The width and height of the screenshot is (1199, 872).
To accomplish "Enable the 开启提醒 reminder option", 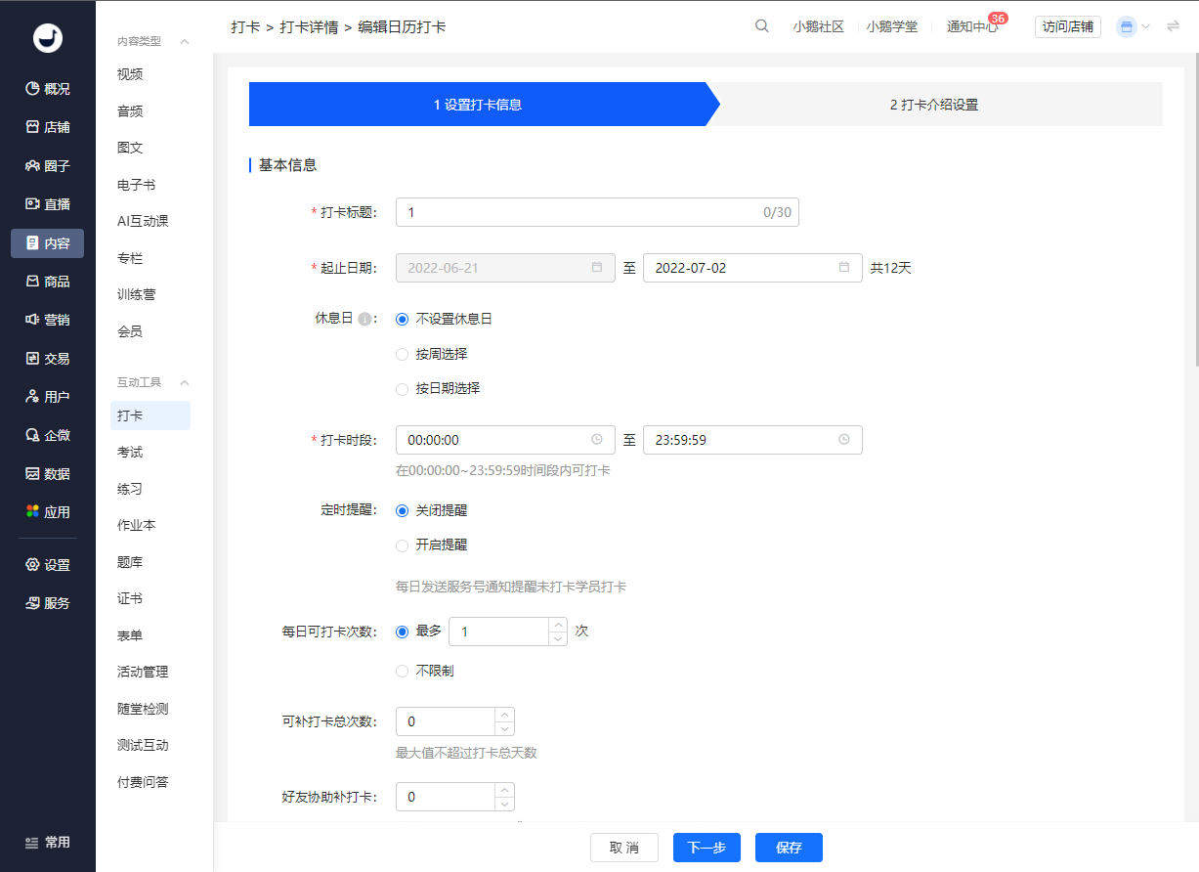I will click(x=402, y=545).
